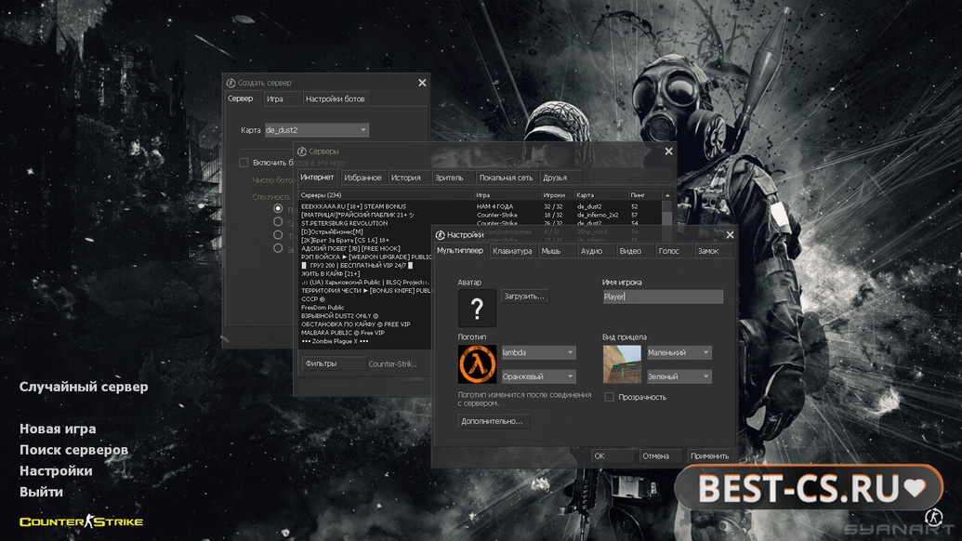This screenshot has height=541, width=962.
Task: Select server 'Zombie Plague X'
Action: coord(365,341)
